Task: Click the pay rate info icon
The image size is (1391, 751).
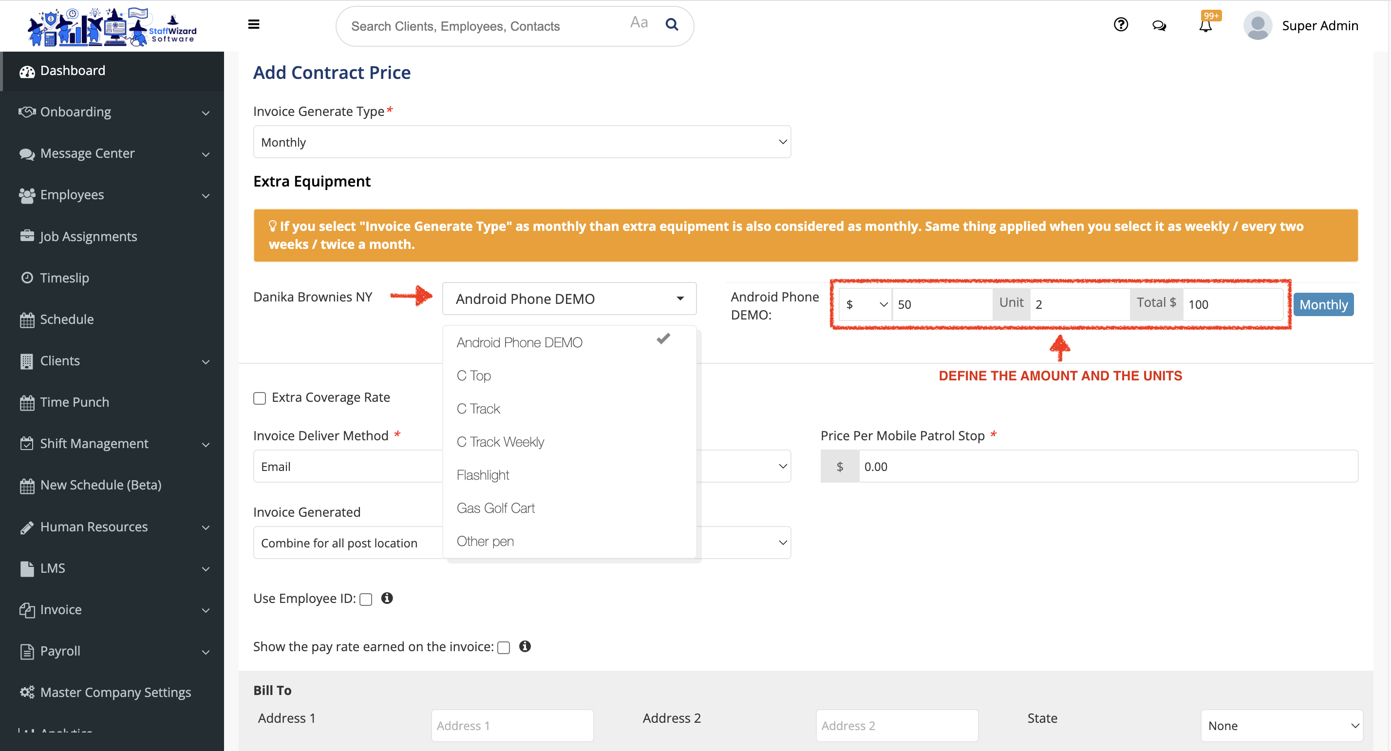Action: coord(525,646)
